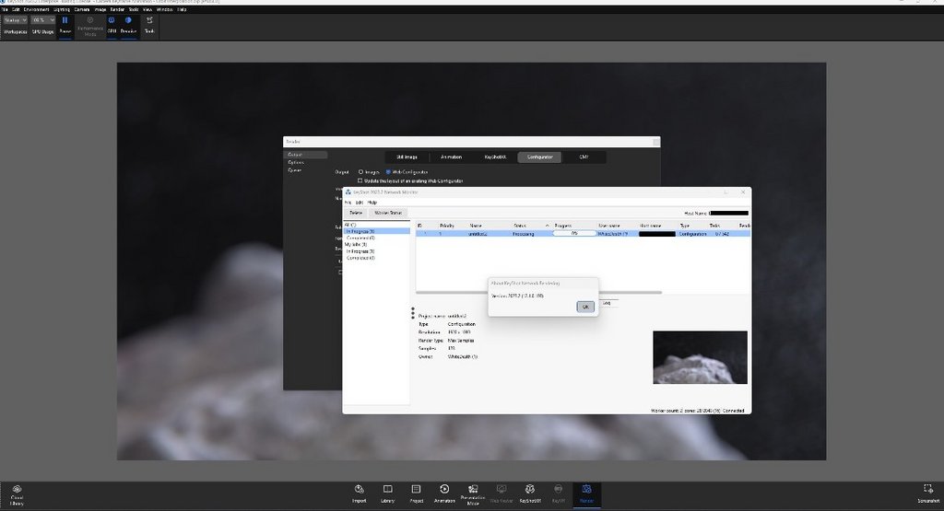The width and height of the screenshot is (944, 511).
Task: Close the Render dialog window
Action: pos(656,142)
